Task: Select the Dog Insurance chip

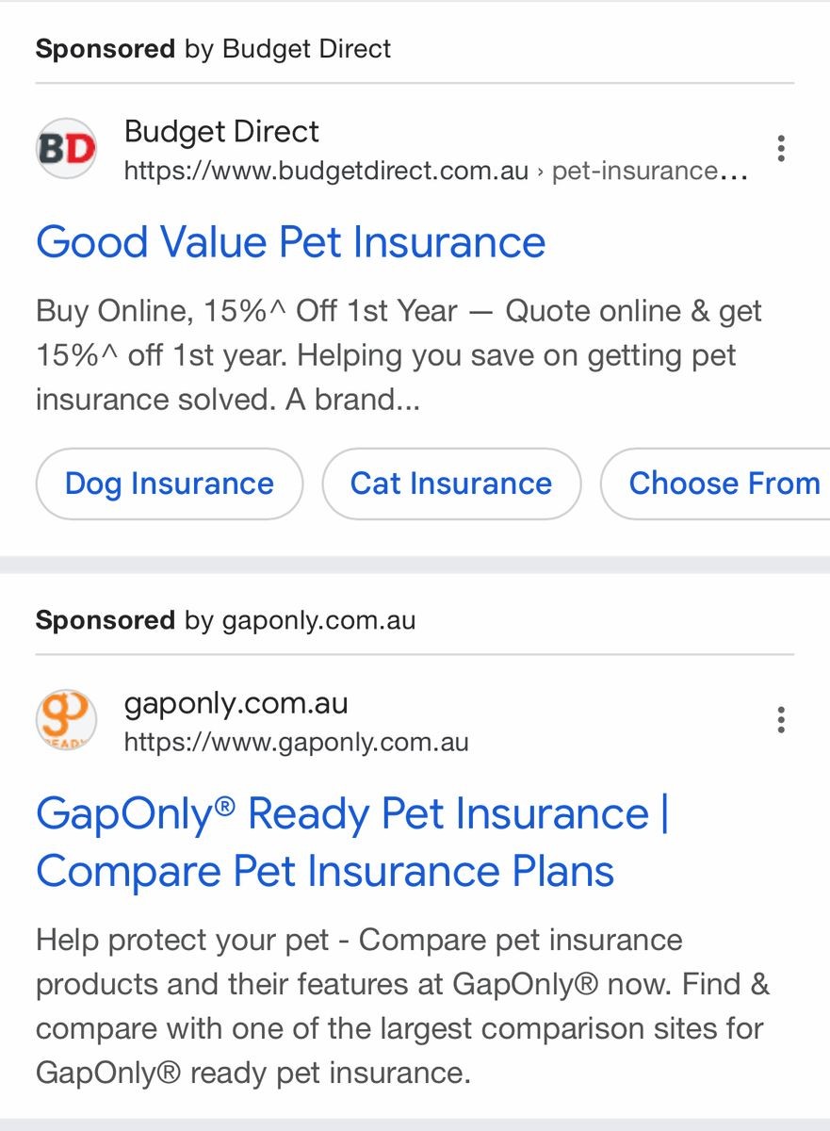Action: point(170,484)
